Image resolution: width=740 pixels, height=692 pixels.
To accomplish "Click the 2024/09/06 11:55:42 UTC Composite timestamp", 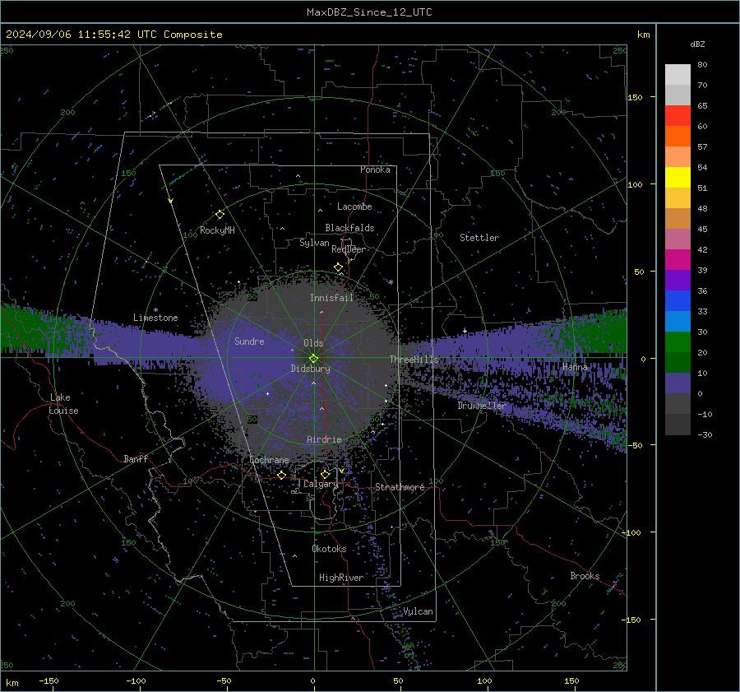I will (x=113, y=35).
